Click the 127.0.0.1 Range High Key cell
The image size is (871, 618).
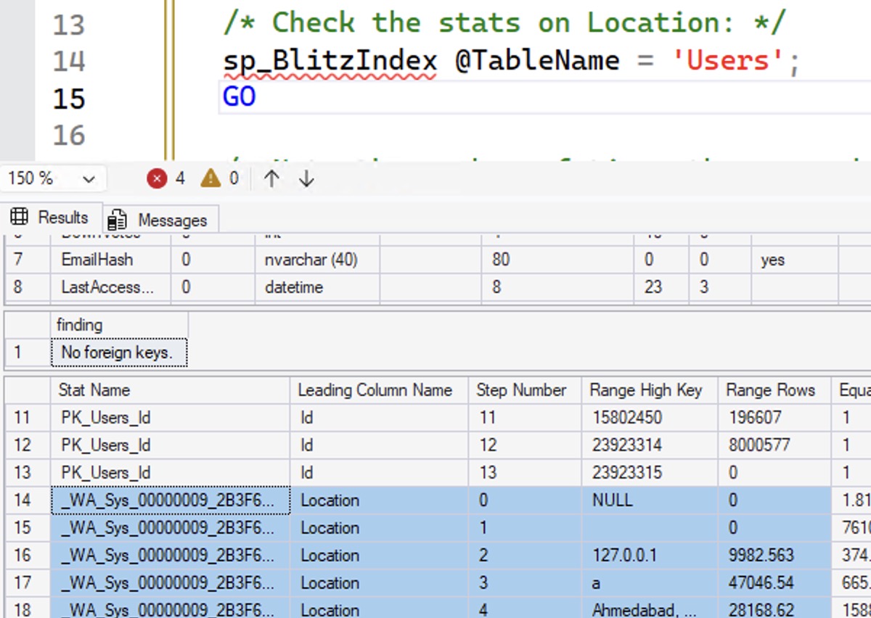point(624,556)
